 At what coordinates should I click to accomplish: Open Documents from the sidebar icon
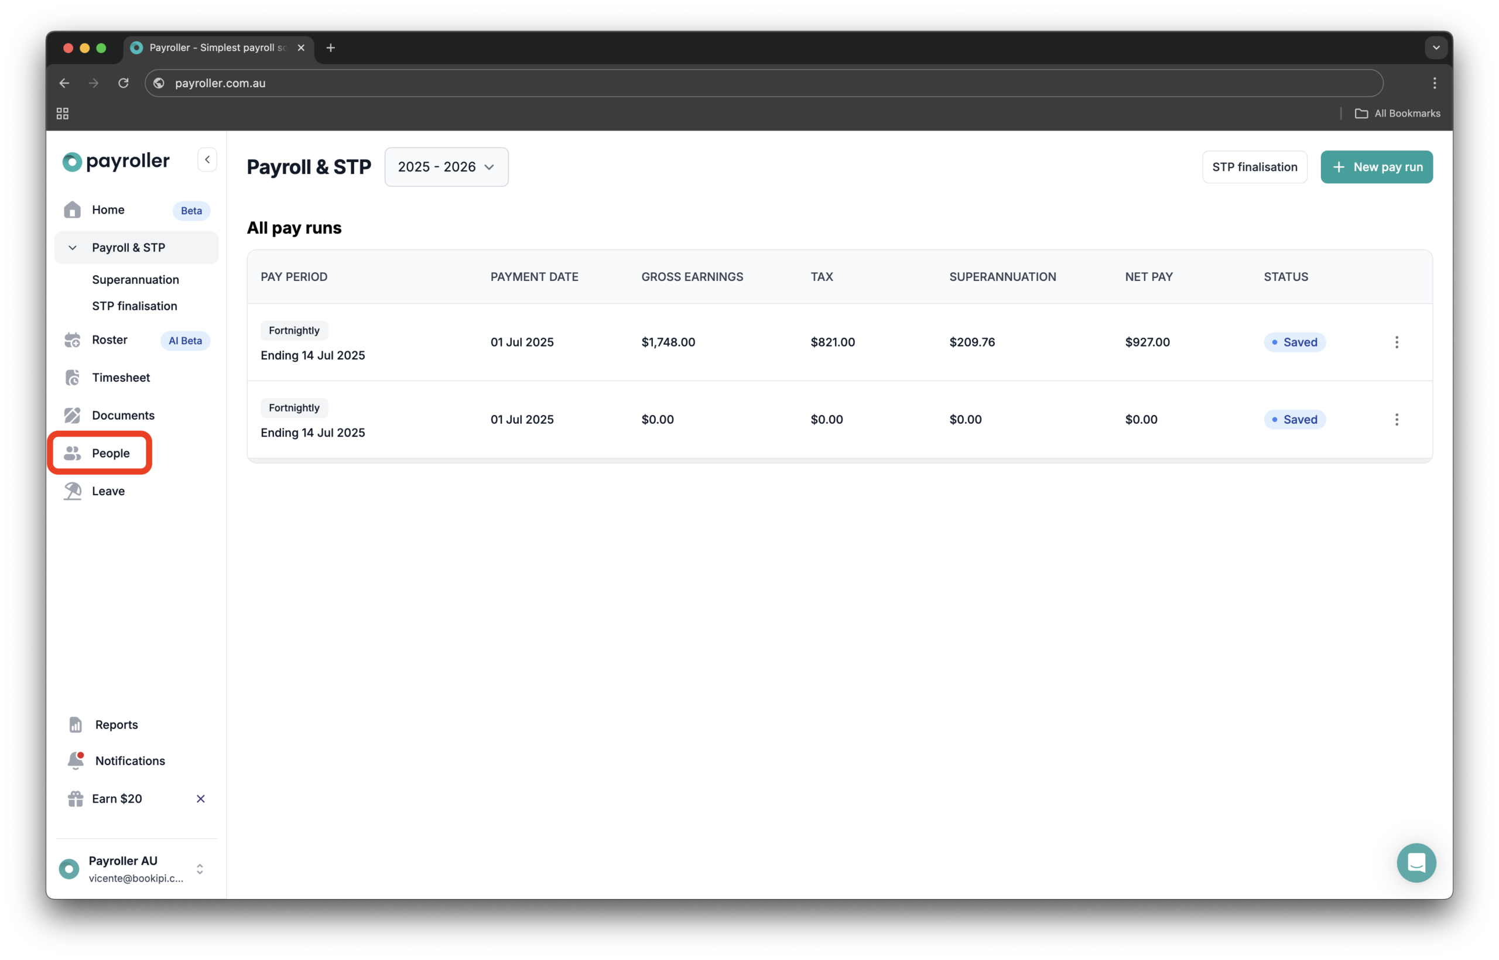[x=73, y=415]
